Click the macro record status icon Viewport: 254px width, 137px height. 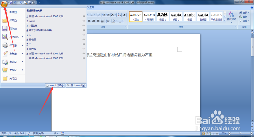pyautogui.click(x=62, y=133)
